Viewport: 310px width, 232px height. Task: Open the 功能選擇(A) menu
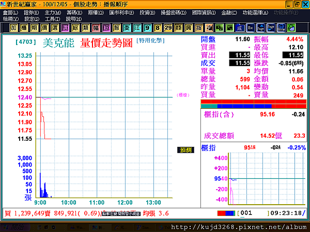pyautogui.click(x=255, y=13)
